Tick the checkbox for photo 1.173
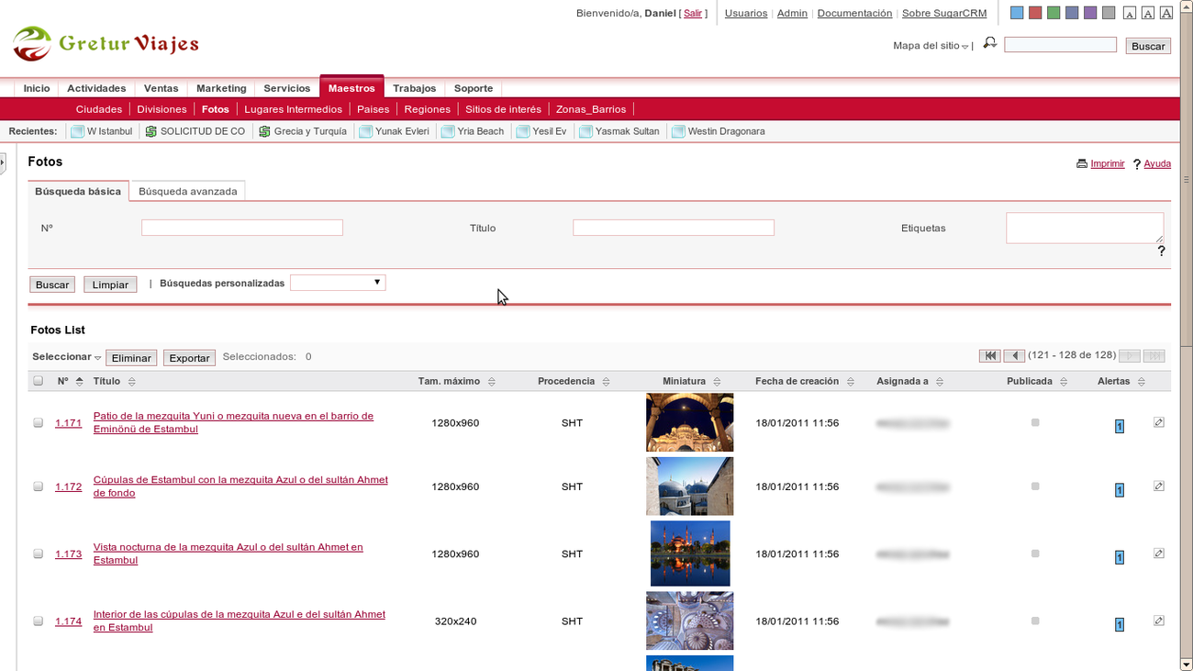This screenshot has height=671, width=1193. pyautogui.click(x=39, y=554)
